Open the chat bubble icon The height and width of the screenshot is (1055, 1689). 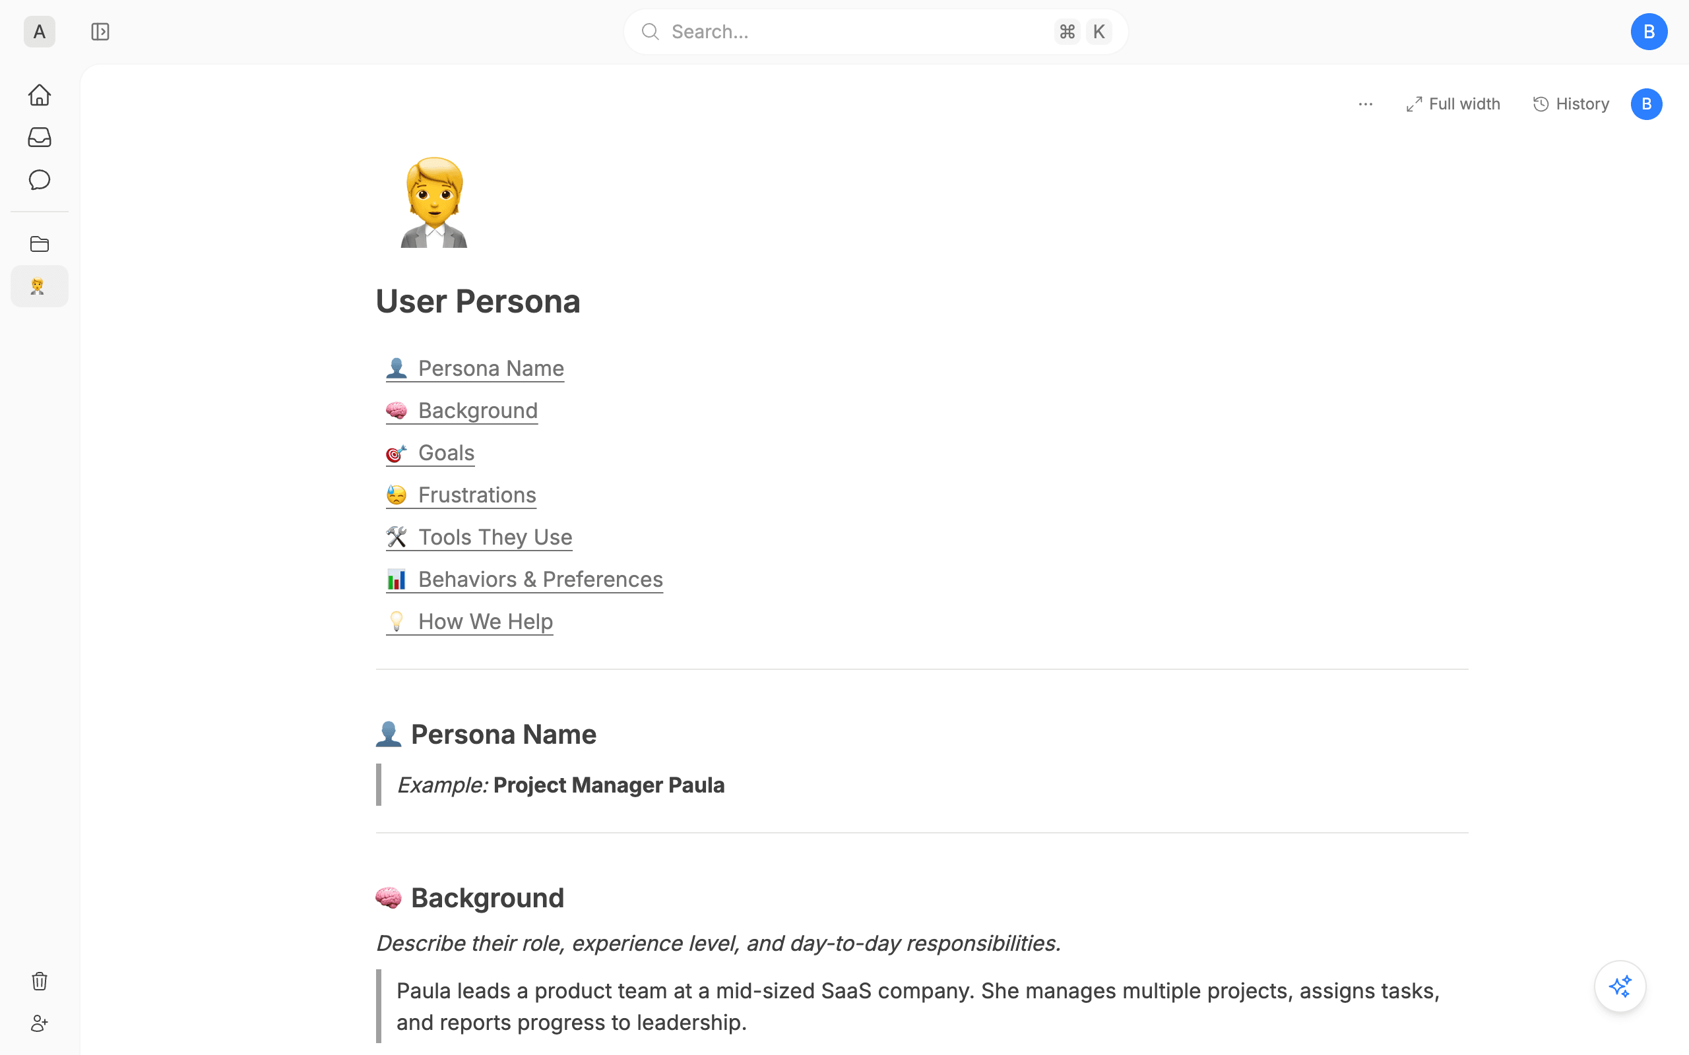click(40, 180)
